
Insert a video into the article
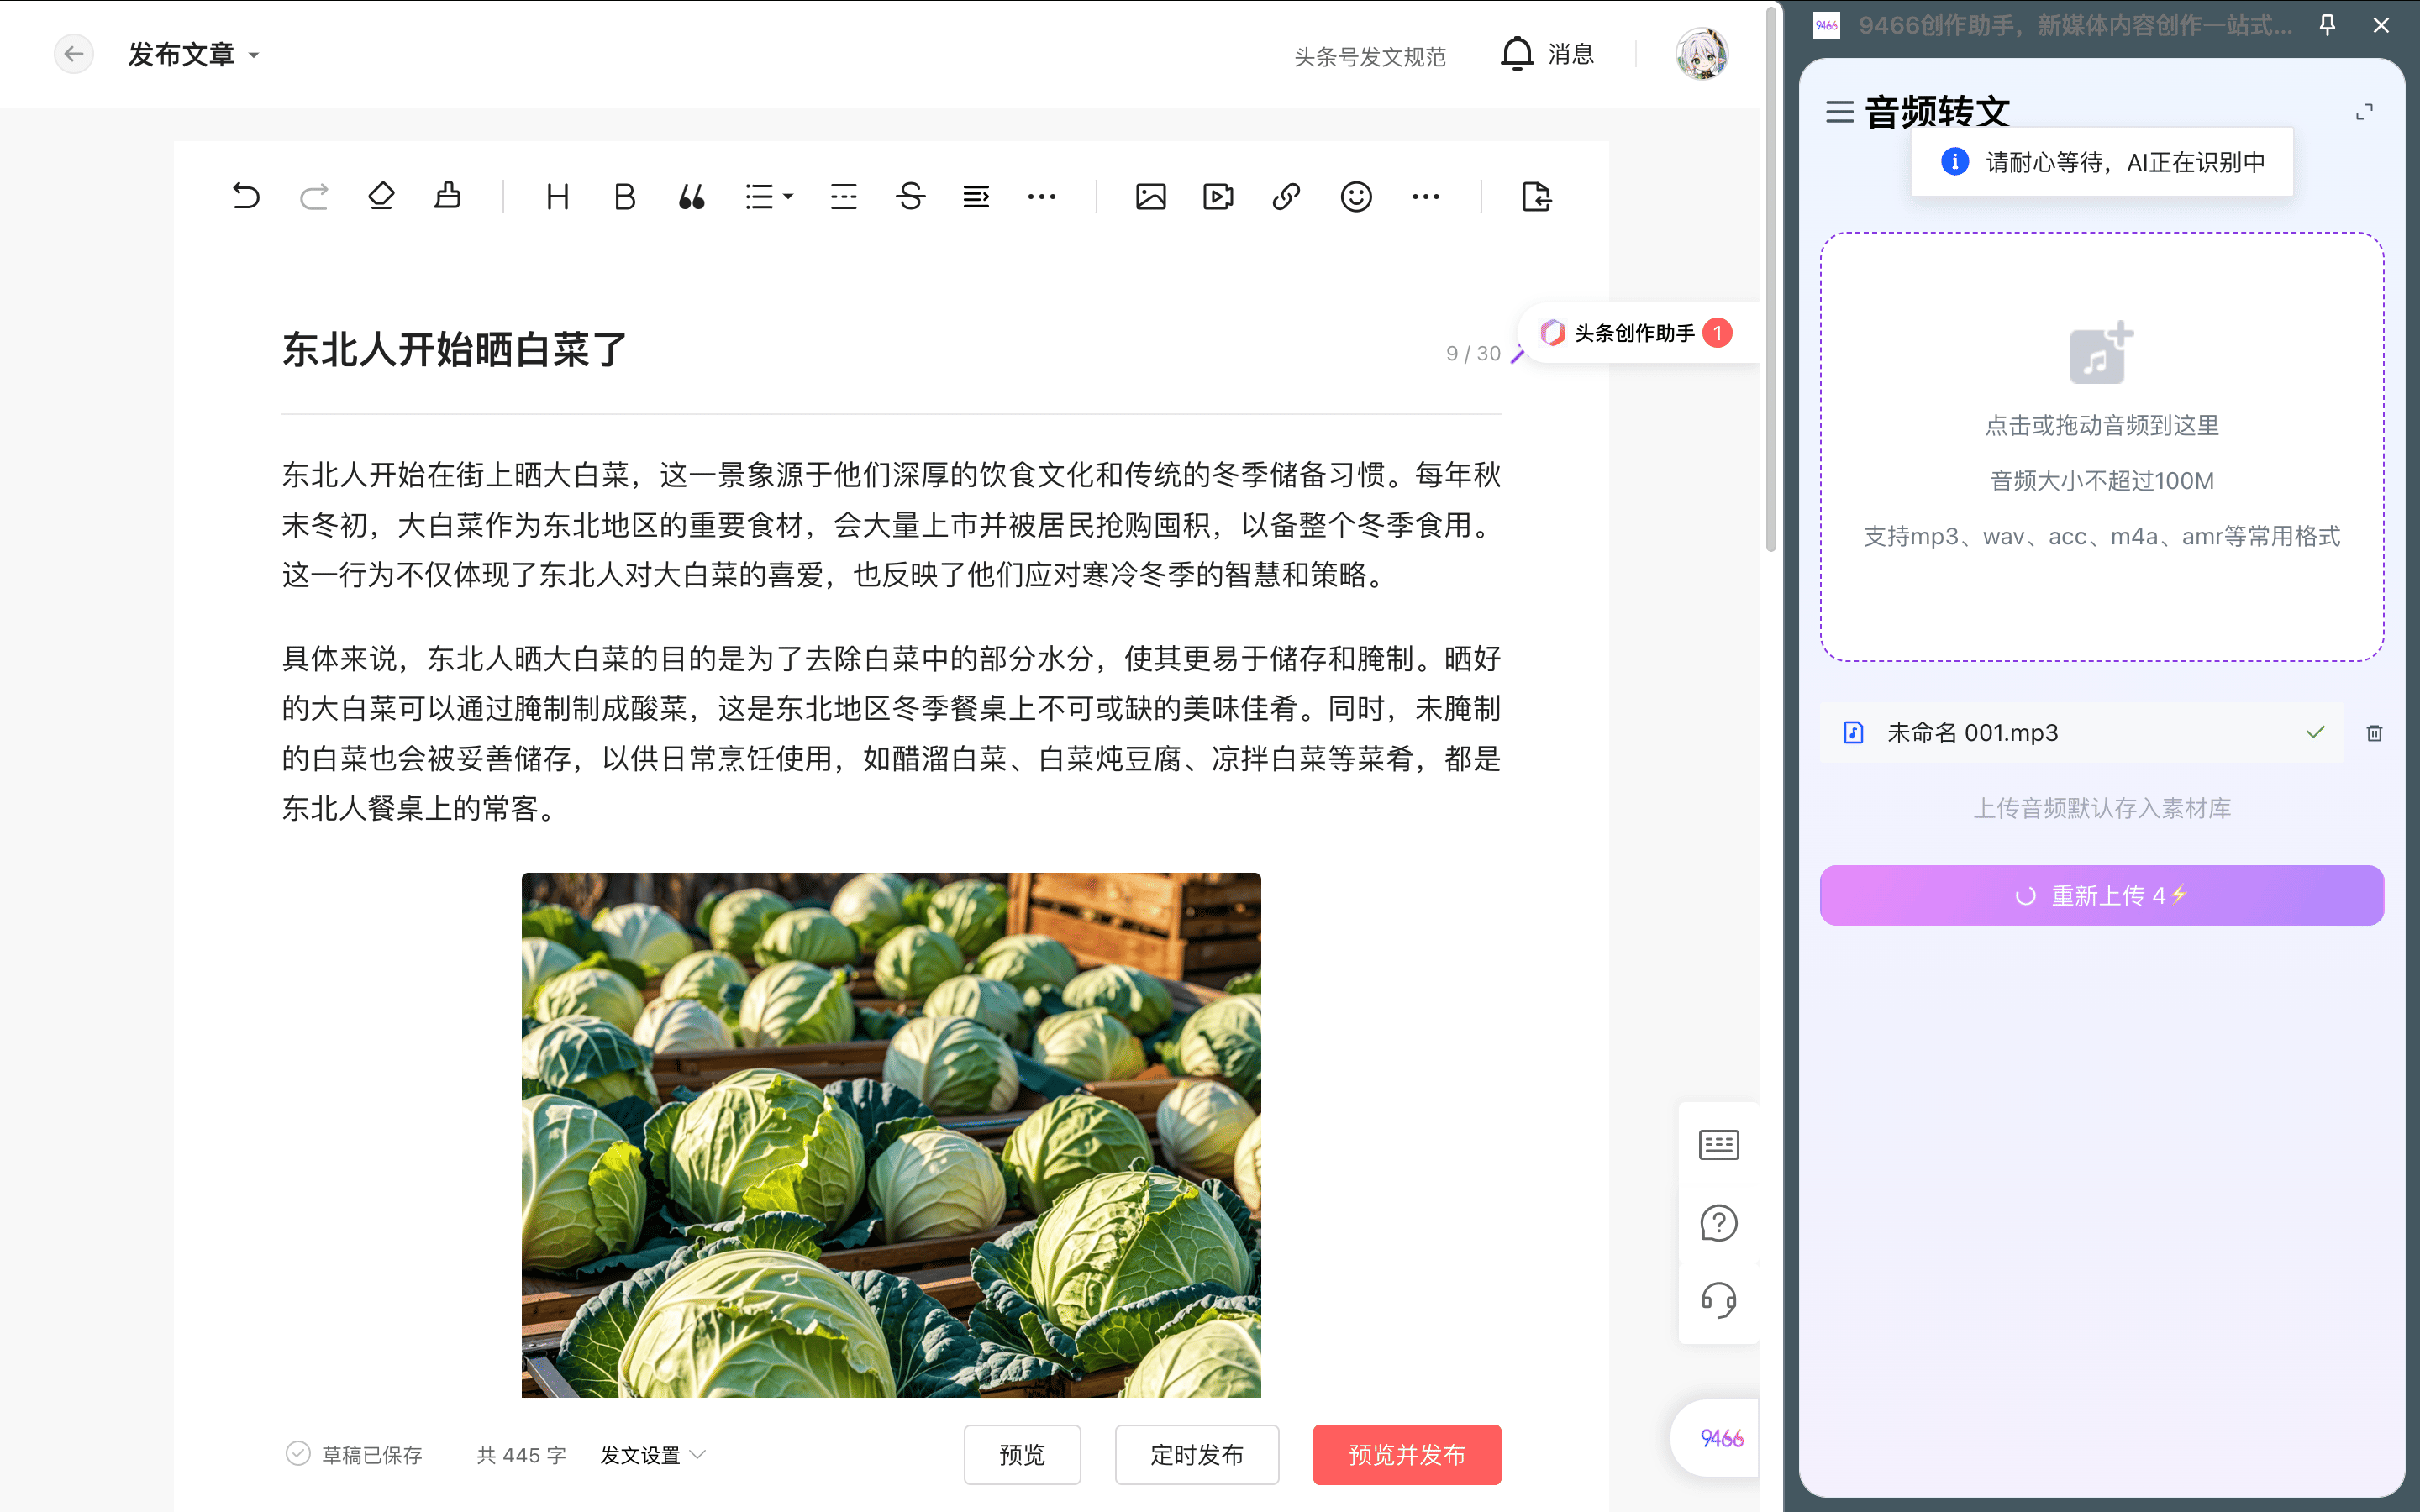click(x=1218, y=196)
